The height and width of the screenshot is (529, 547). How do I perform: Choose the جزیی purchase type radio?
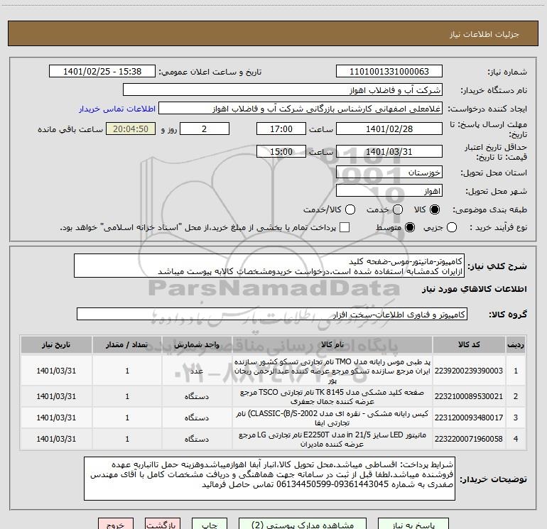pyautogui.click(x=452, y=228)
